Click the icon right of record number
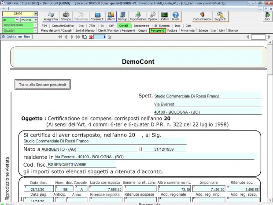 click(x=110, y=37)
